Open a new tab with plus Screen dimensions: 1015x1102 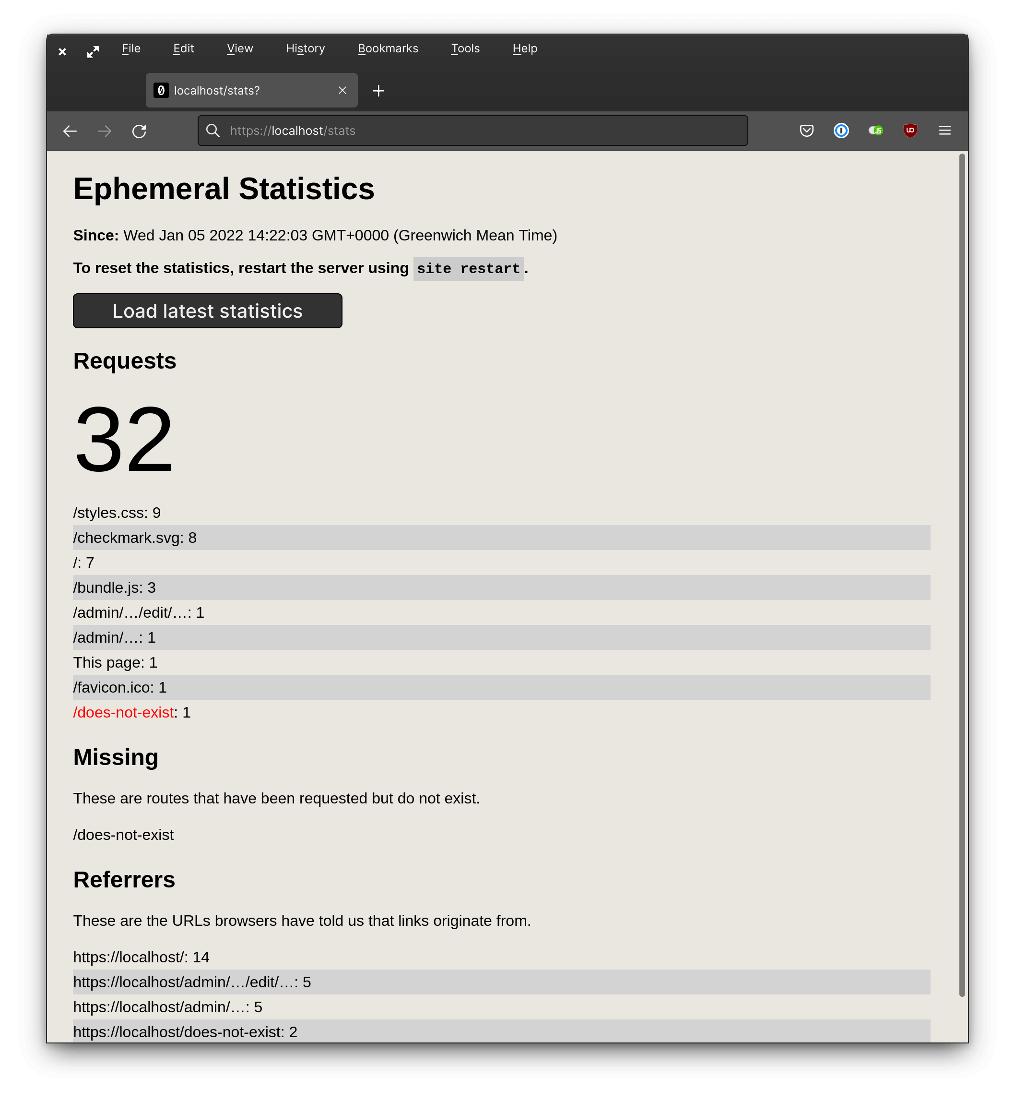coord(378,91)
